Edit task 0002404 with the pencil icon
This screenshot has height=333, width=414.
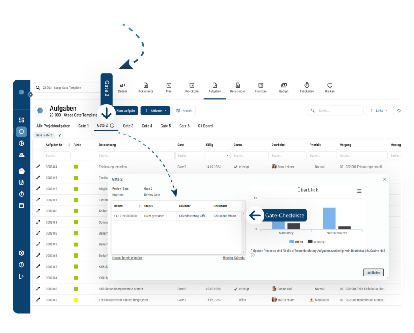coord(38,166)
